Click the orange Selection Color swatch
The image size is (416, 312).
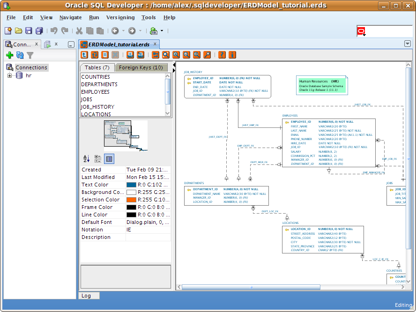tap(131, 200)
